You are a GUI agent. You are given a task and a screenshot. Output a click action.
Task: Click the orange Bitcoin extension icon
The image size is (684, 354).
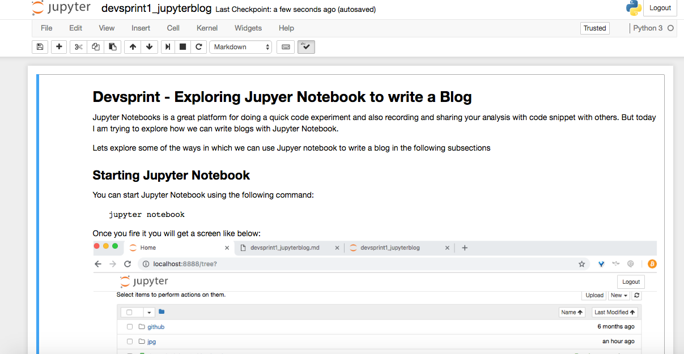pos(652,264)
